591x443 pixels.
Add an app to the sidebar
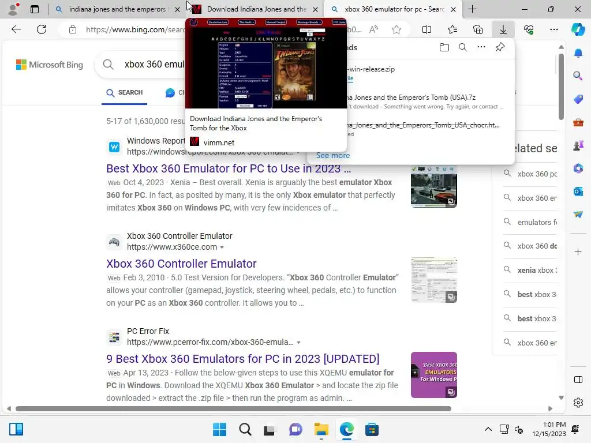(578, 251)
